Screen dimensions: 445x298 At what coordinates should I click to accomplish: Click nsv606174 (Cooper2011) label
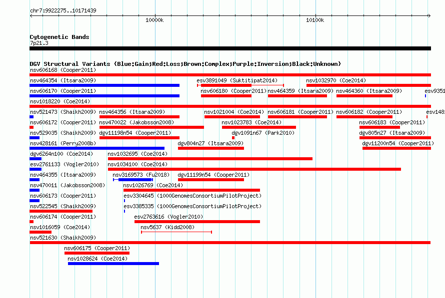point(63,217)
